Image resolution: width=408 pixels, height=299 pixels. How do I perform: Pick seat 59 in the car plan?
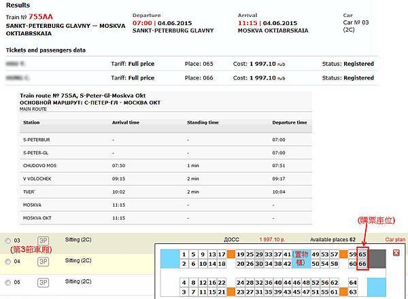point(353,254)
